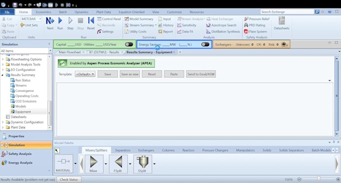341x183 pixels.
Task: Open the Columns palette tab
Action: coord(168,150)
